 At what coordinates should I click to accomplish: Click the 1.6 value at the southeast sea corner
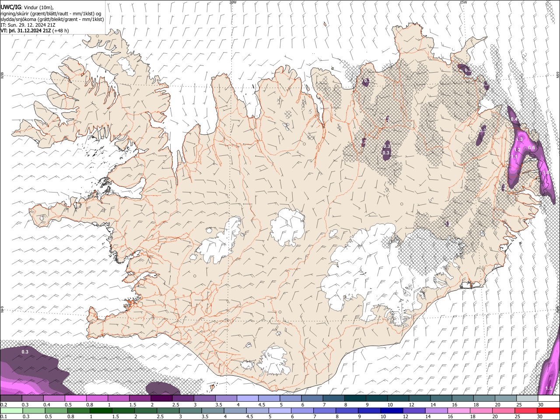tap(549, 388)
